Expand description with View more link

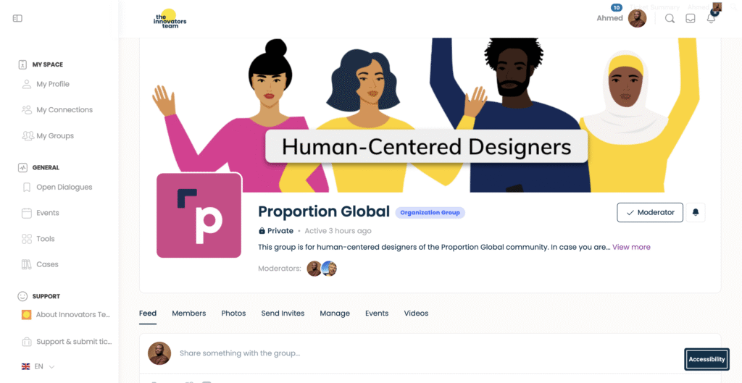(x=631, y=247)
